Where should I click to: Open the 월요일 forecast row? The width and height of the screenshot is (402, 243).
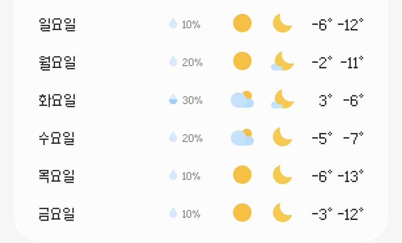point(201,61)
